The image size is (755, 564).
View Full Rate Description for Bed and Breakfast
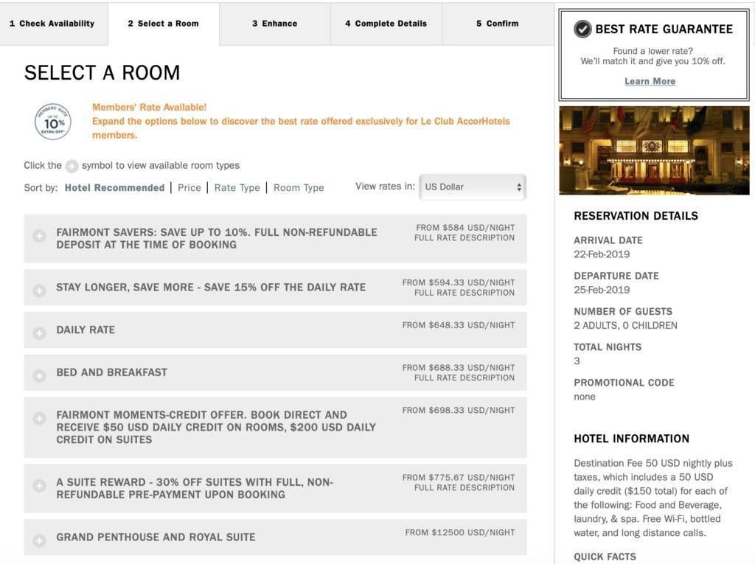[x=465, y=378]
